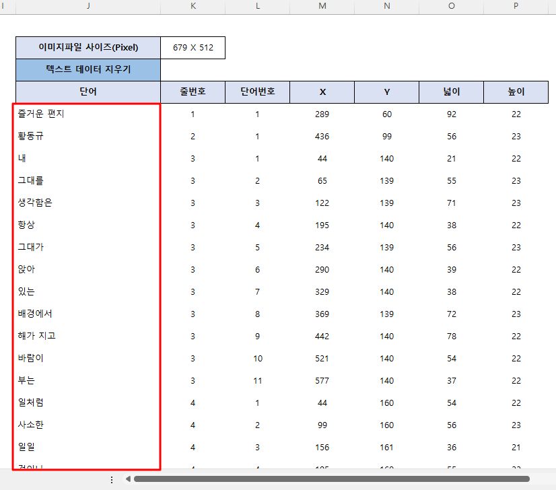Click the 넓이 table header
This screenshot has height=490, width=556.
[x=452, y=92]
